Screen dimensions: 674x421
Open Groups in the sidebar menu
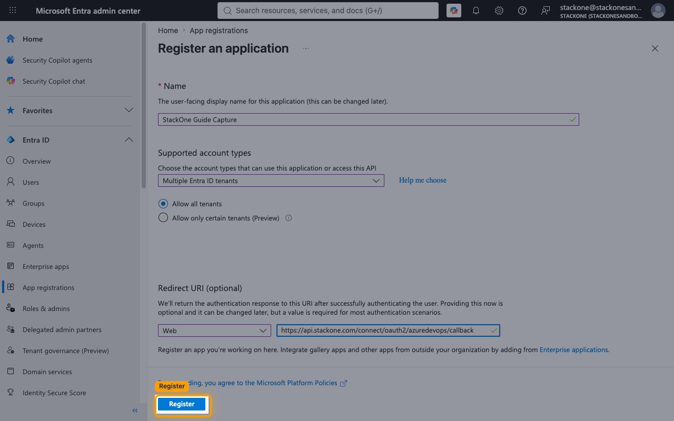tap(34, 203)
